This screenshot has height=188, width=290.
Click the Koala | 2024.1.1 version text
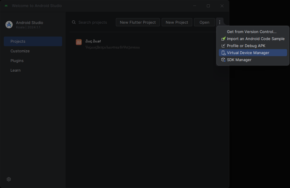coord(28,27)
